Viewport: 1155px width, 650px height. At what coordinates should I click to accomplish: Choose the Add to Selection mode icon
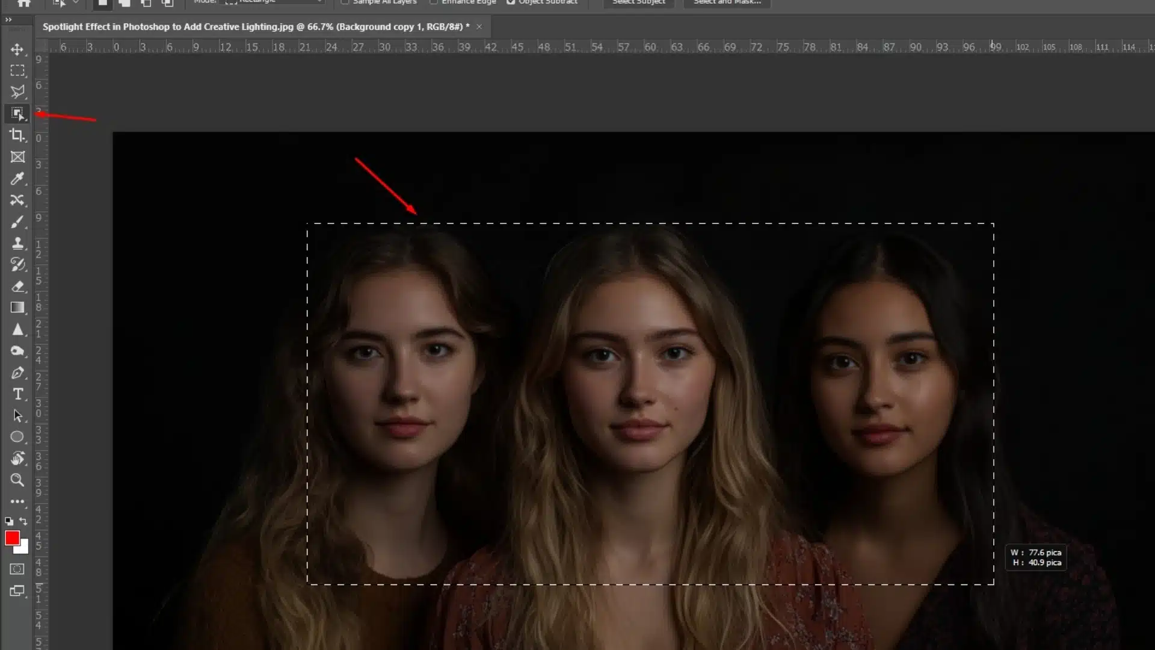pos(125,3)
